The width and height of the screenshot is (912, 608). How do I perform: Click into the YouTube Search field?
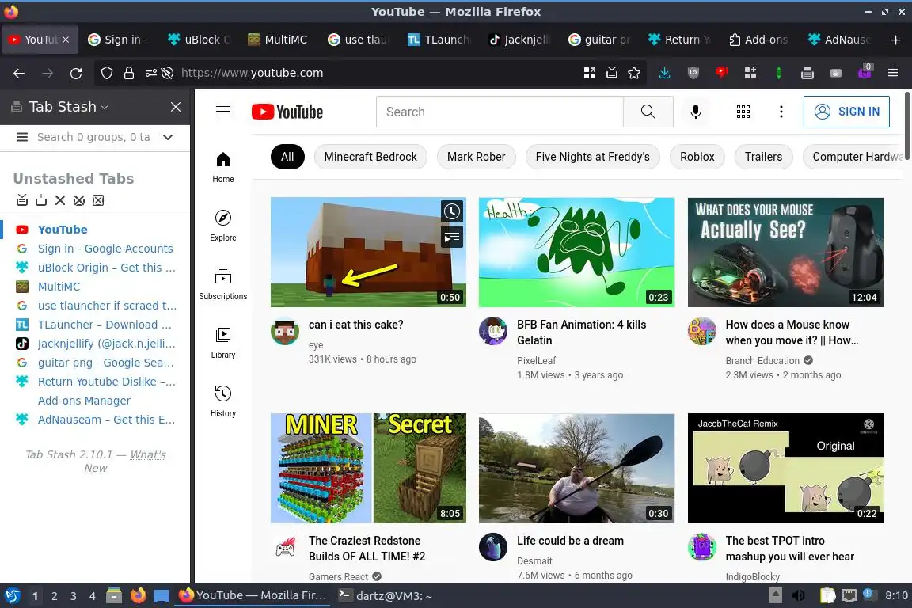pyautogui.click(x=500, y=111)
